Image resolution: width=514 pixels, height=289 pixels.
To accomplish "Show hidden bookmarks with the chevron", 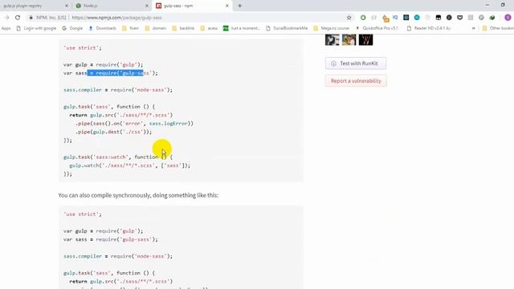I will tap(473, 28).
